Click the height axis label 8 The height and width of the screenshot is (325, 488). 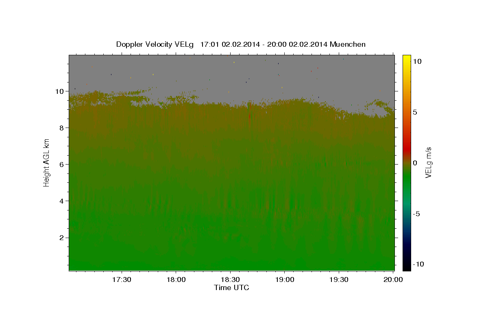tap(61, 128)
